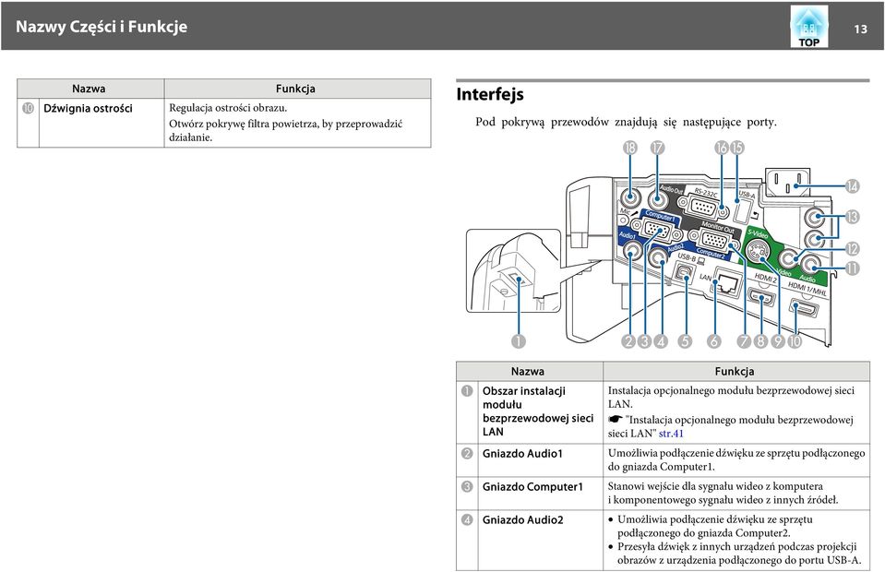
Task: Click the RS-232C port in the diagram
Action: click(704, 207)
